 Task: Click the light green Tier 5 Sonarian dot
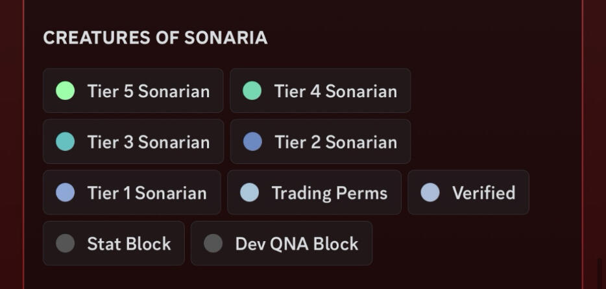[65, 91]
